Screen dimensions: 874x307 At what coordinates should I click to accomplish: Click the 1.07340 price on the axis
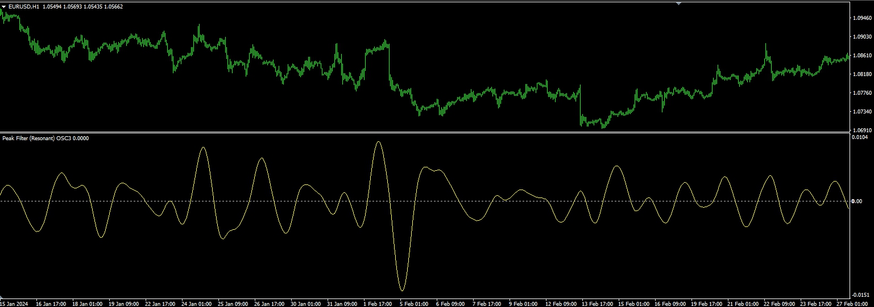[862, 112]
